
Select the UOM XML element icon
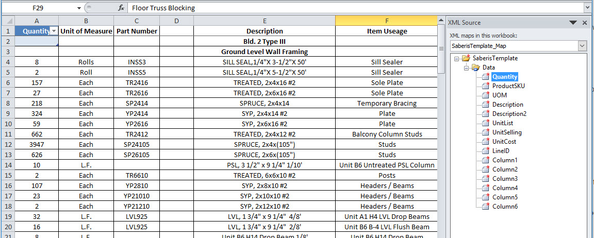pyautogui.click(x=485, y=95)
